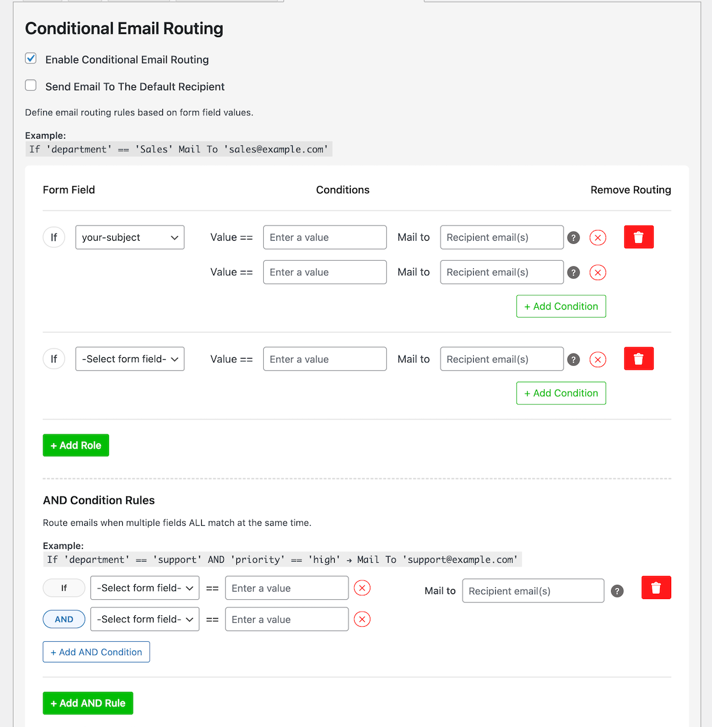
Task: Disable Enable Conditional Email Routing checkbox
Action: click(x=31, y=58)
